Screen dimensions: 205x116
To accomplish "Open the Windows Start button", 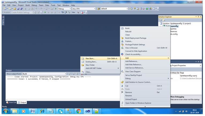I will tap(6, 111).
